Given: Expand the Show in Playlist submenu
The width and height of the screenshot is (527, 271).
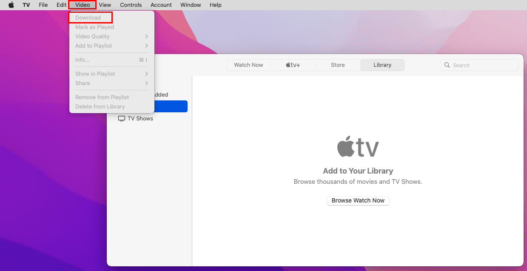Looking at the screenshot, I should click(112, 74).
